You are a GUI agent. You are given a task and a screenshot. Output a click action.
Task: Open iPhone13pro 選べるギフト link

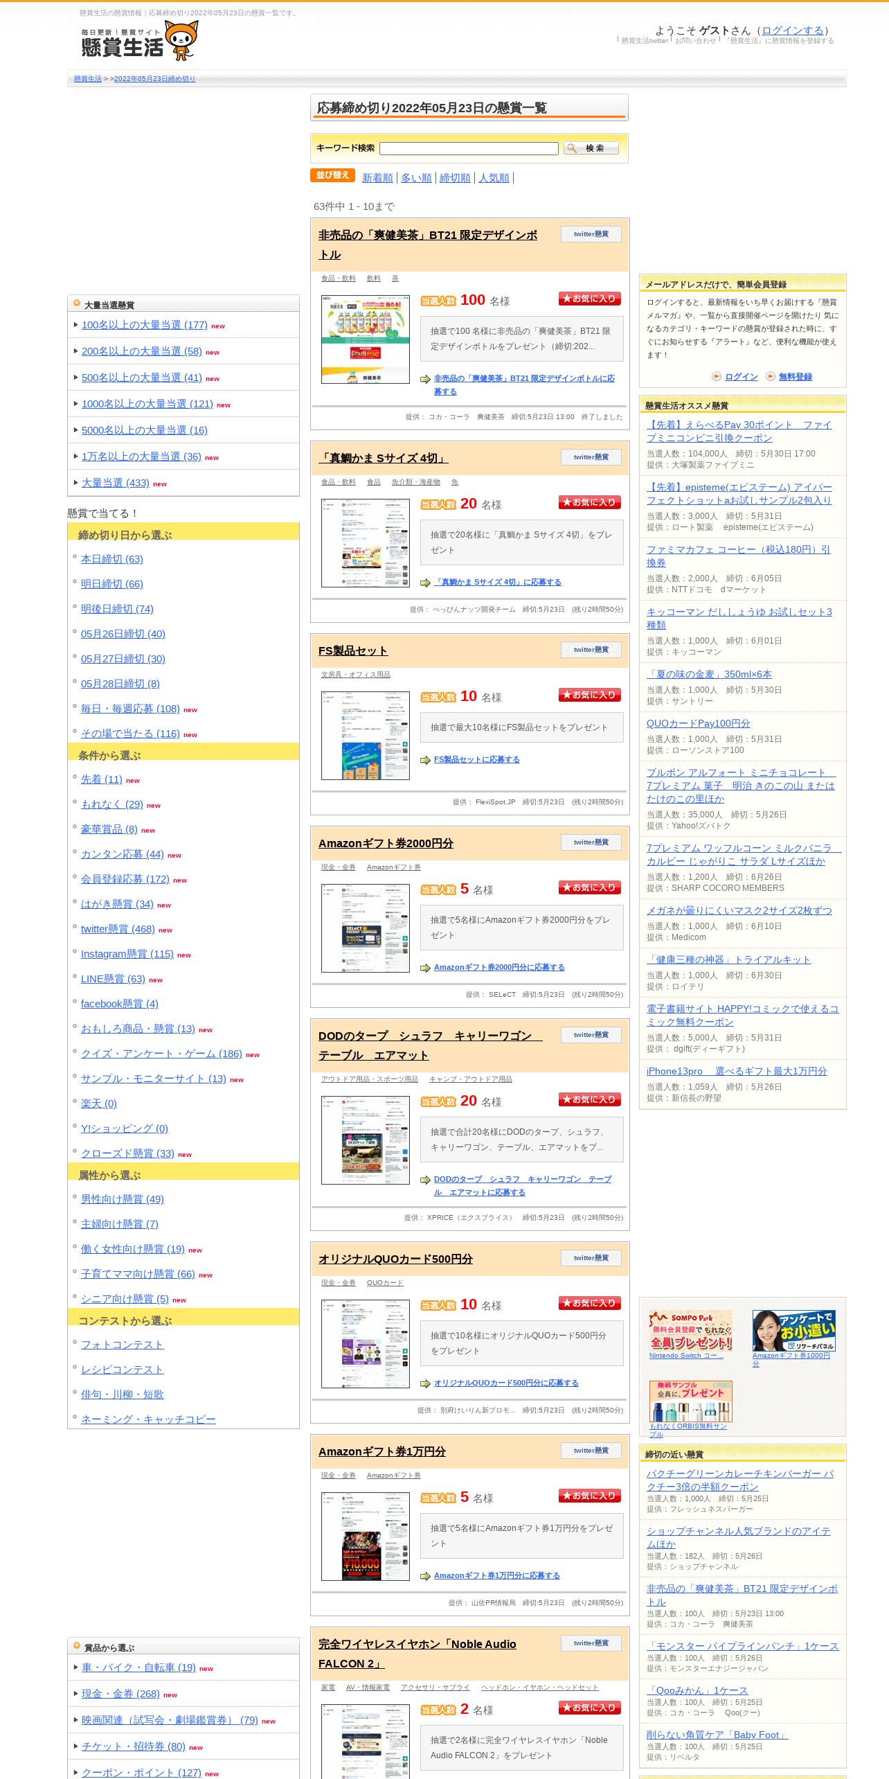point(737,1071)
